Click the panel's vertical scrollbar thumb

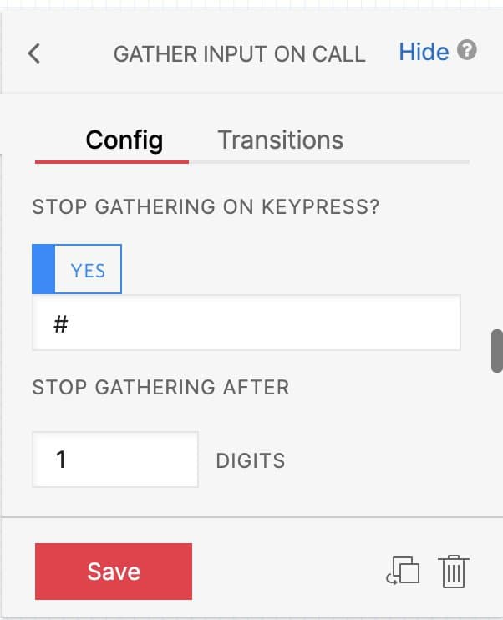(496, 350)
